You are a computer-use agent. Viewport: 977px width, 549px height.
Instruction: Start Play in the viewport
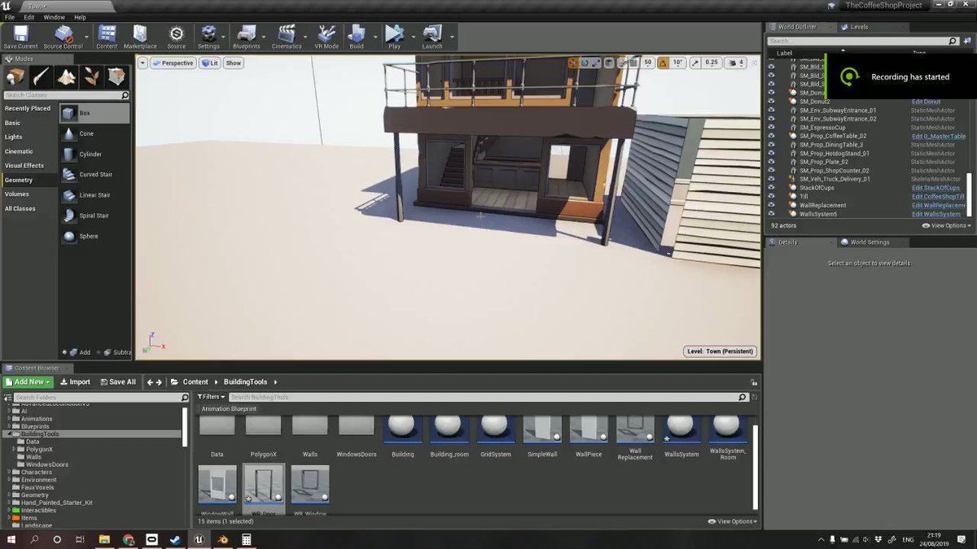pos(394,37)
